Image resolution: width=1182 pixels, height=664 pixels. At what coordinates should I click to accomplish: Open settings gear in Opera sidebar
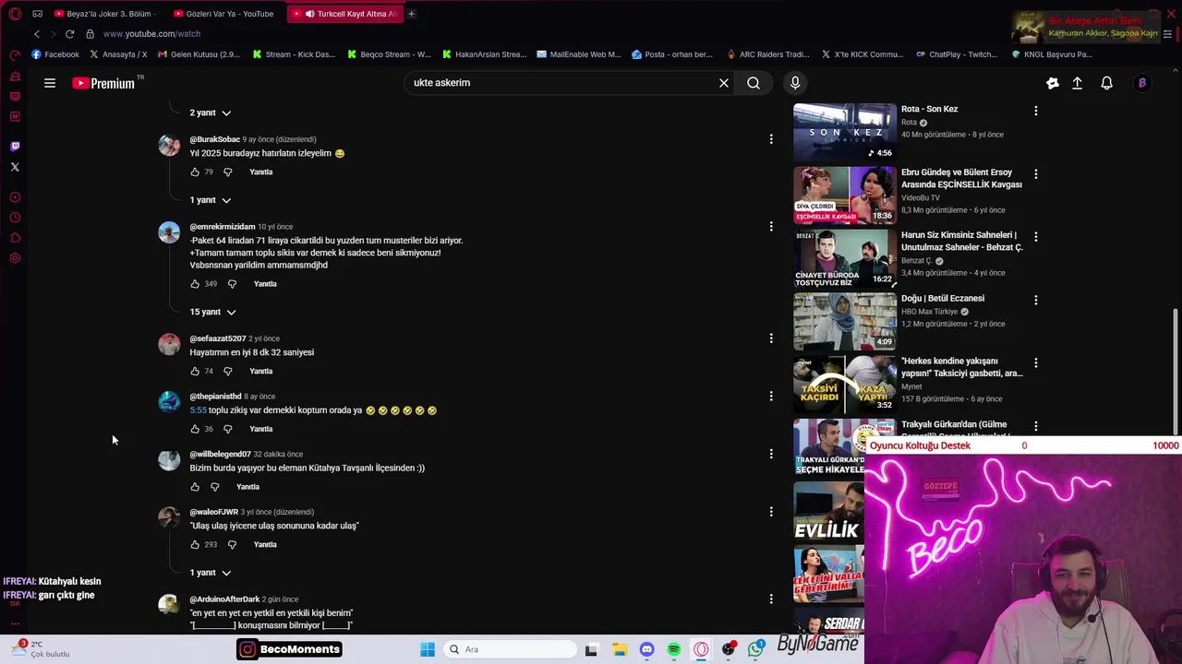[15, 258]
